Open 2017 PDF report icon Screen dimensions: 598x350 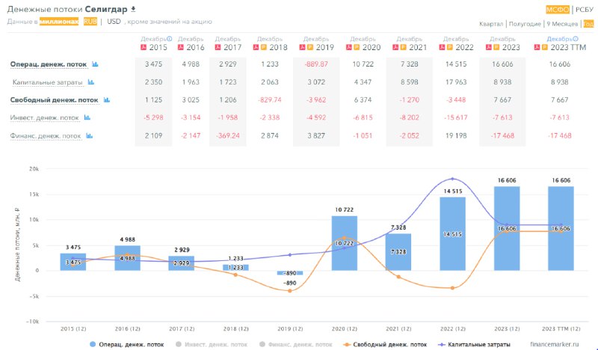tap(218, 47)
